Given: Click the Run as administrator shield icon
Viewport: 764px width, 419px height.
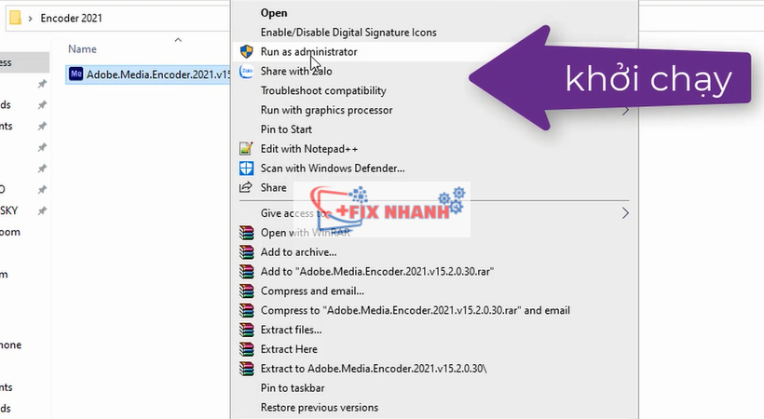Looking at the screenshot, I should click(247, 51).
